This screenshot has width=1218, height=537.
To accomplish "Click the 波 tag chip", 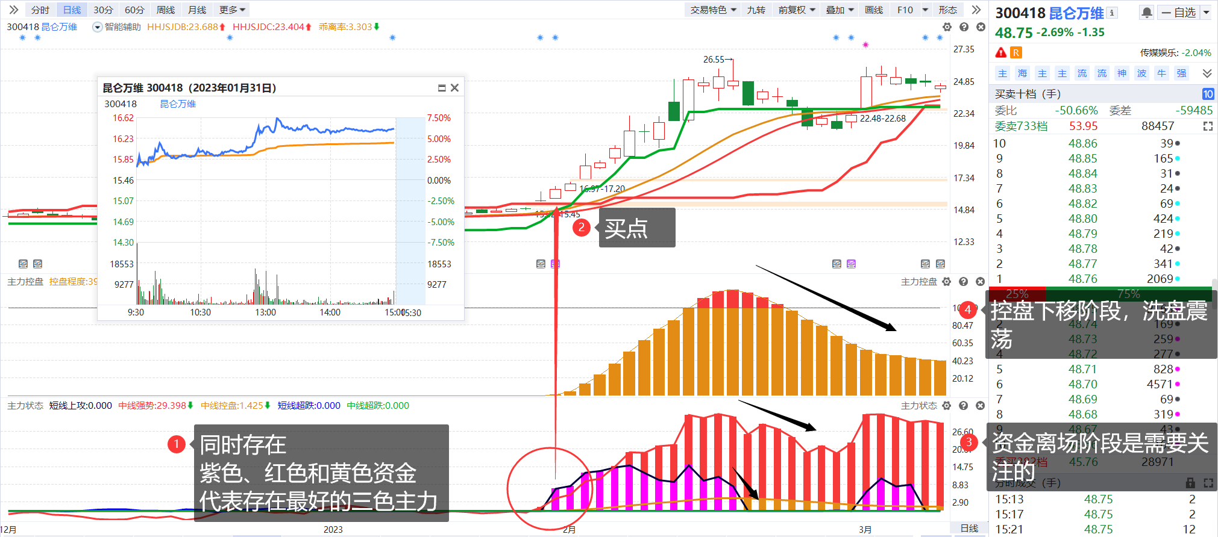I will point(1141,73).
